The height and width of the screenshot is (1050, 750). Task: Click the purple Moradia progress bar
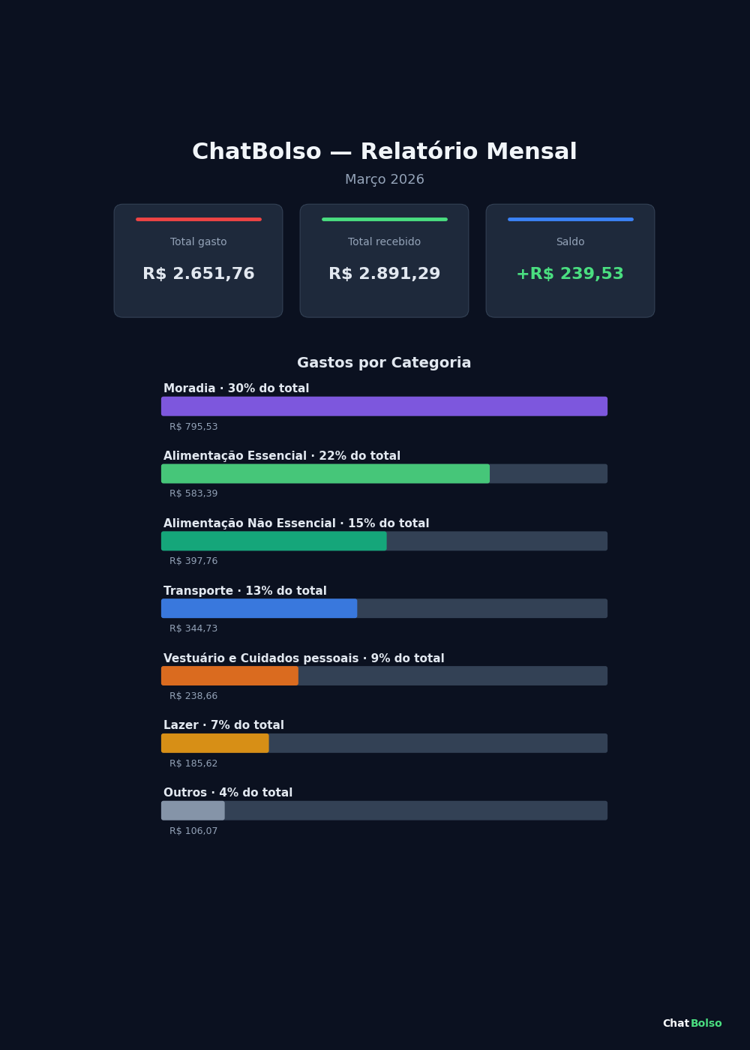click(x=384, y=406)
